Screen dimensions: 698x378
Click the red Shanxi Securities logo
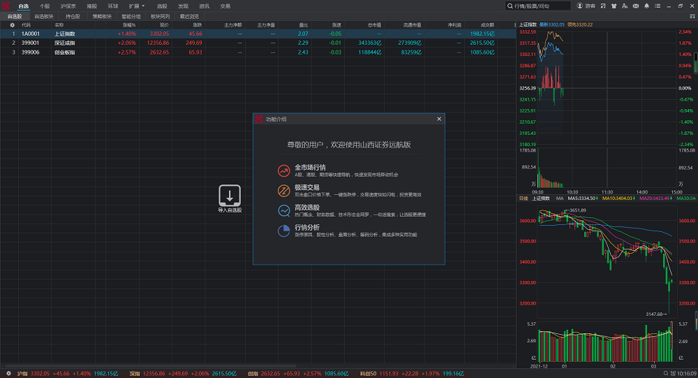6,6
